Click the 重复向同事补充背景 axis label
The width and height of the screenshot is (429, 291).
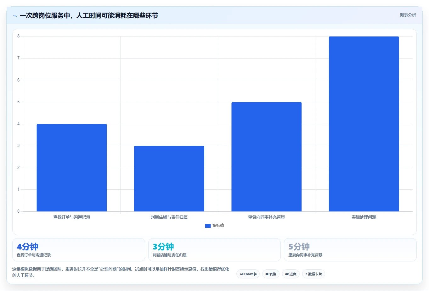point(266,217)
